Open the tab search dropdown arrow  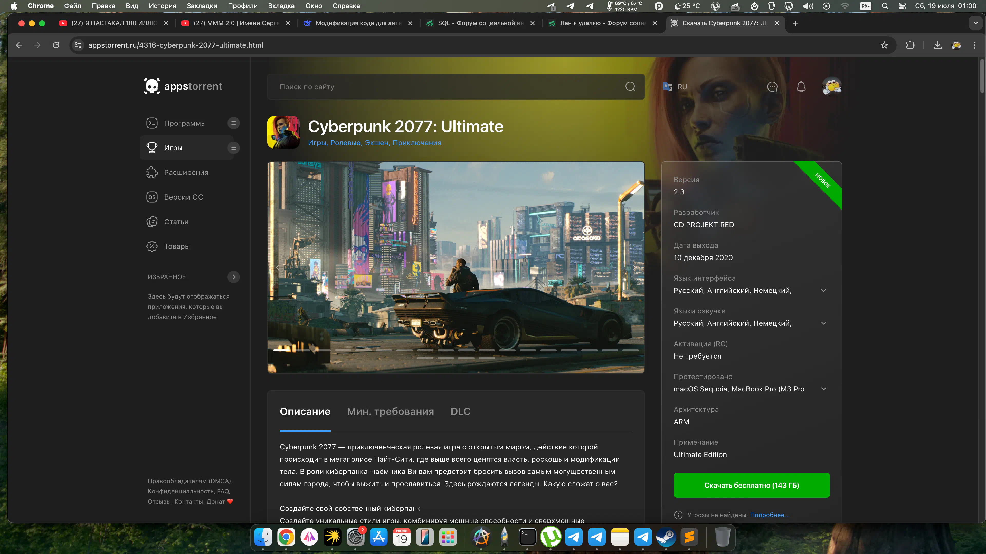(x=976, y=23)
